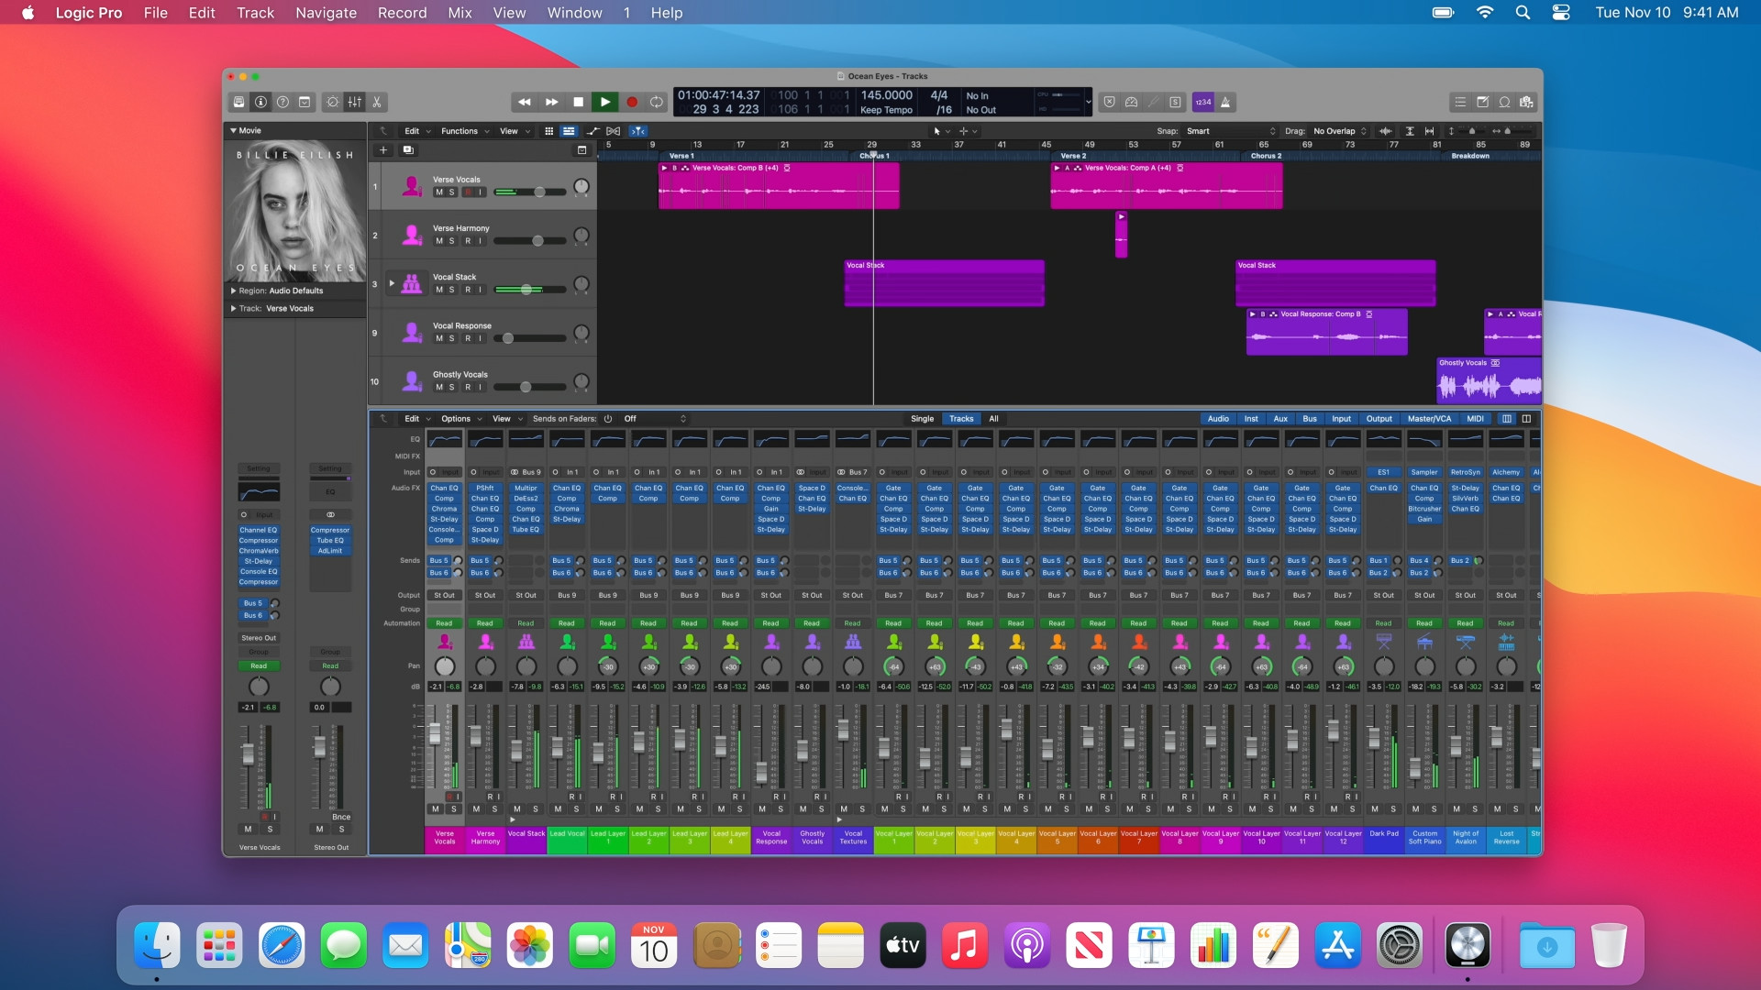Open the Drag: No Overlap dropdown
1761x990 pixels.
pyautogui.click(x=1335, y=131)
